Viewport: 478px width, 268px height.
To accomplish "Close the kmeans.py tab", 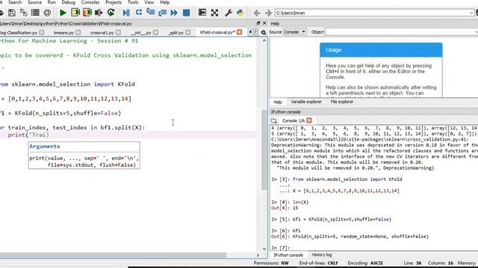I will [78, 32].
